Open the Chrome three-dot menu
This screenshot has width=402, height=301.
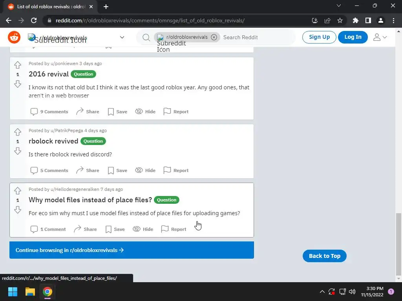(393, 20)
